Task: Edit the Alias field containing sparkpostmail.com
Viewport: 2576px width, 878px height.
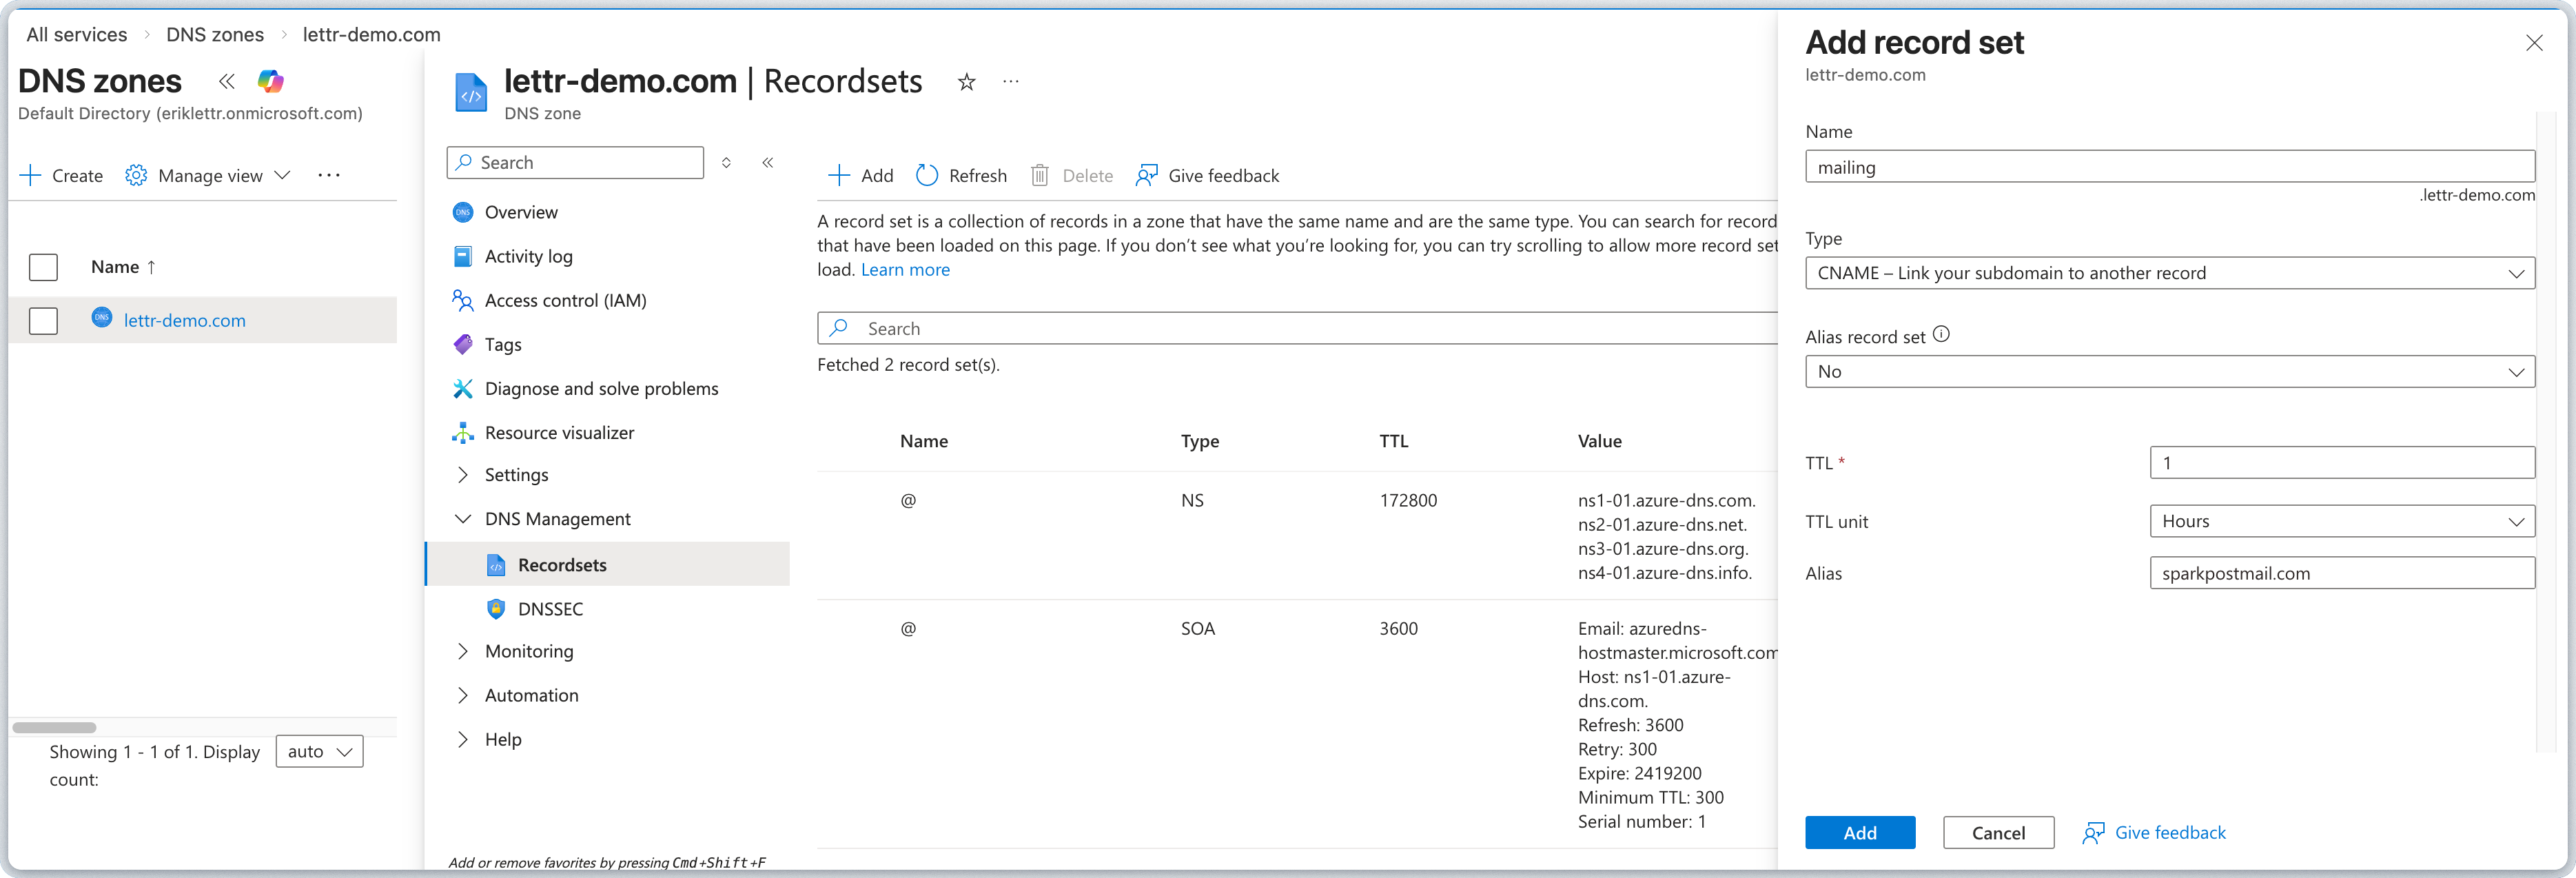Action: tap(2342, 573)
